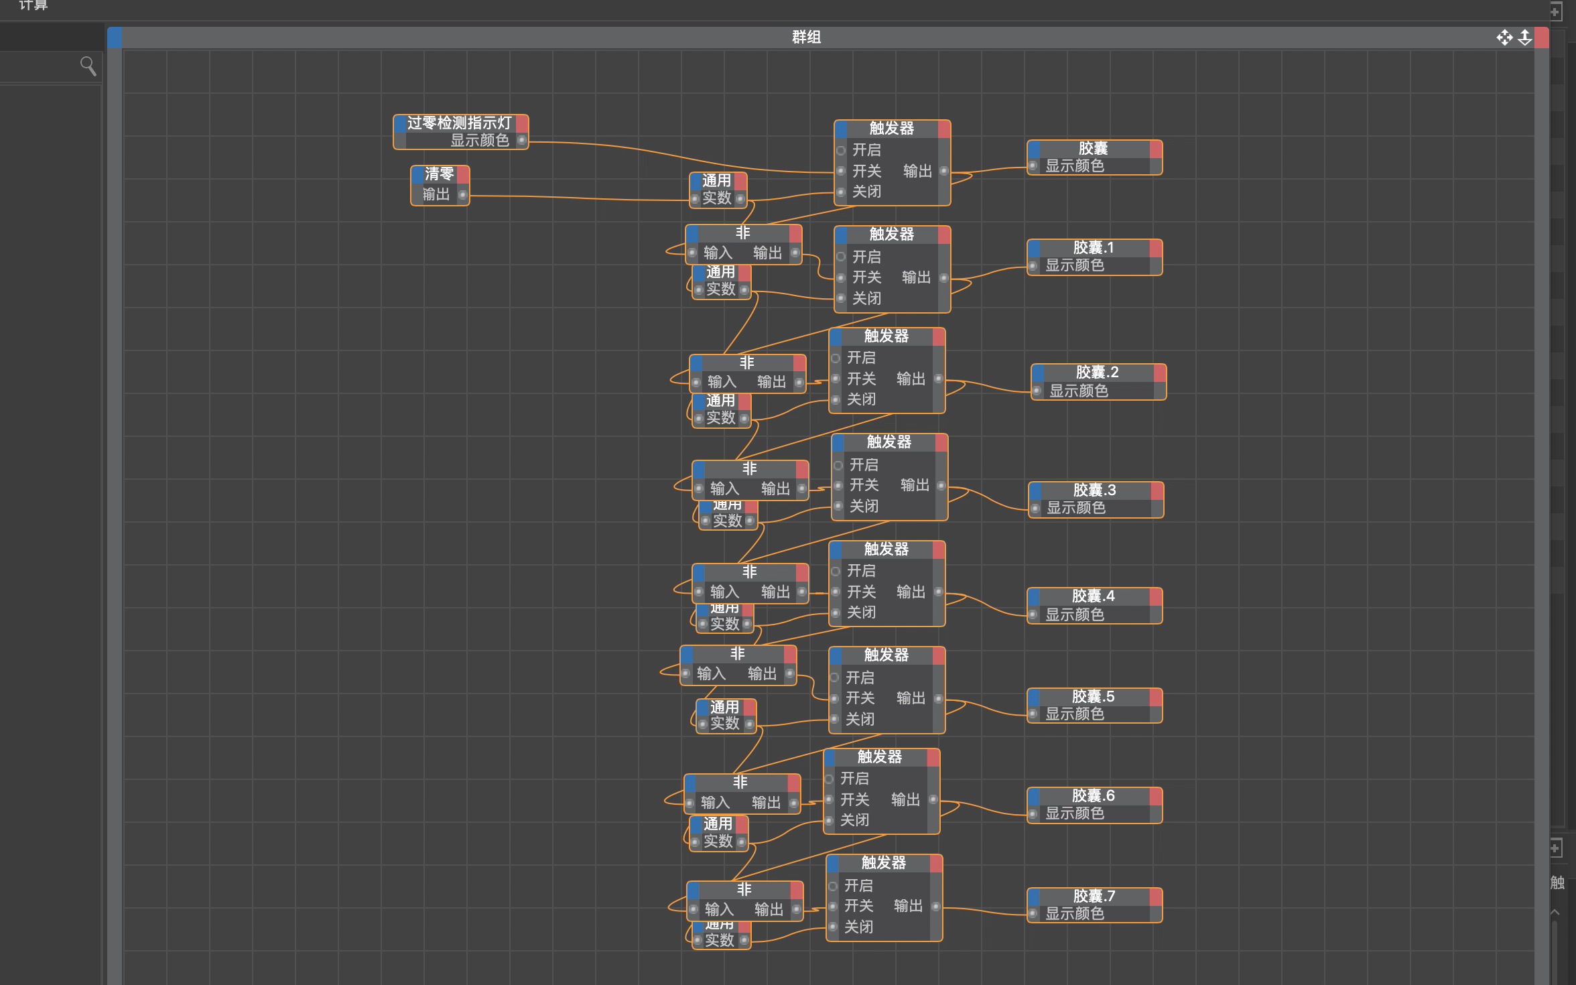This screenshot has height=985, width=1576.
Task: Click the four-arrow pan icon in 群组 title bar
Action: (x=1504, y=38)
